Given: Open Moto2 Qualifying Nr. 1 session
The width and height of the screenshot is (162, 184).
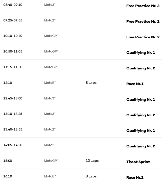Looking at the screenshot, I should [x=141, y=130].
